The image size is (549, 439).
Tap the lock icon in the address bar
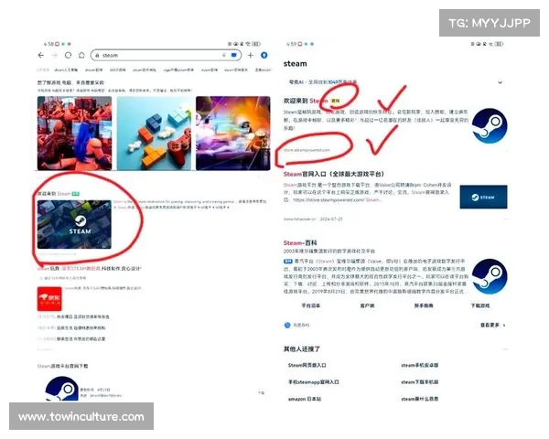pos(97,55)
